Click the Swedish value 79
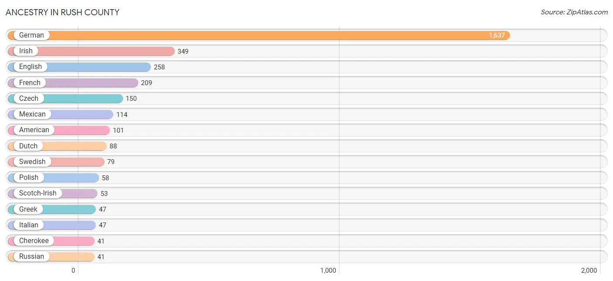Image resolution: width=613 pixels, height=281 pixels. 111,162
